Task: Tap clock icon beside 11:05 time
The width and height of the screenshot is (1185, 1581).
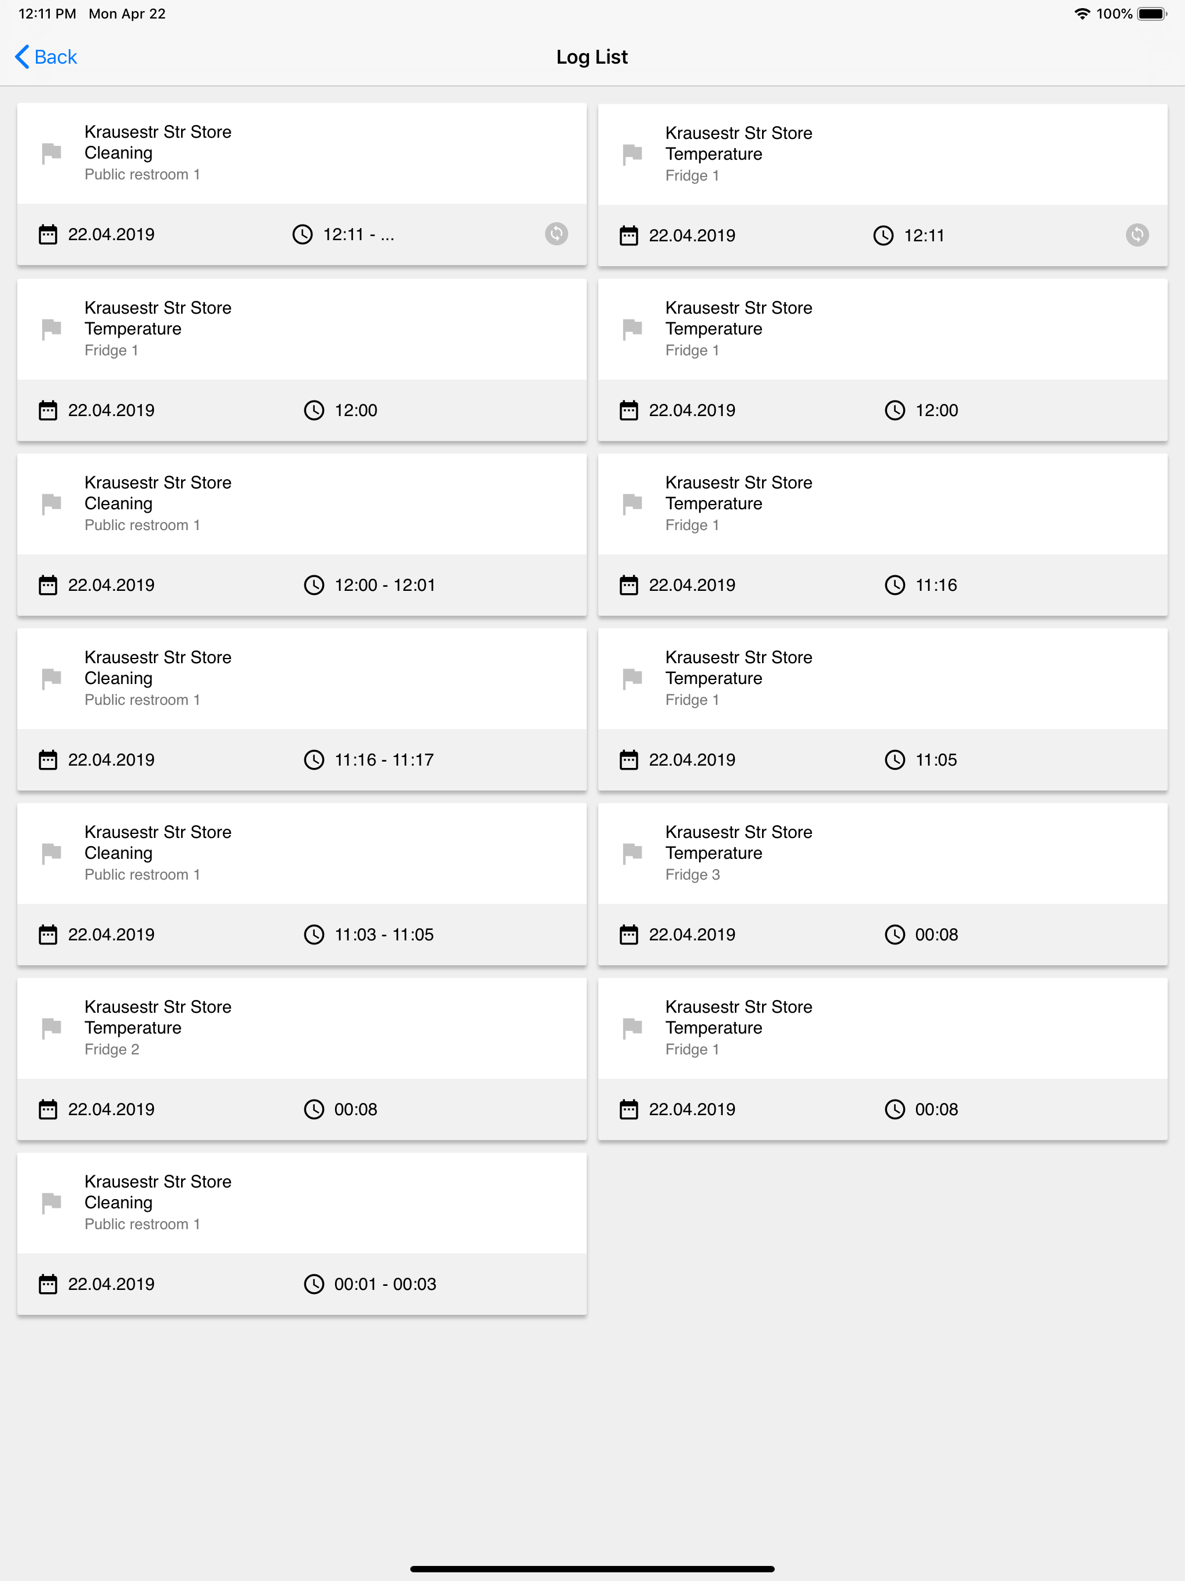Action: (895, 760)
